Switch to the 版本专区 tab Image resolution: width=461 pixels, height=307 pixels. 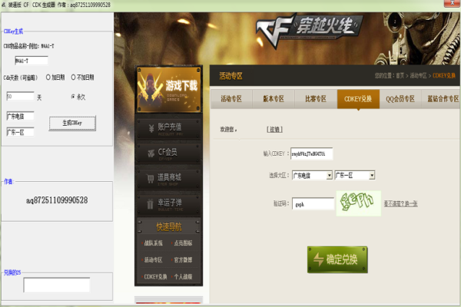(x=274, y=99)
